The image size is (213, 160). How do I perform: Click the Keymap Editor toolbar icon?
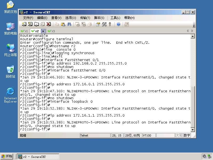[x=104, y=24]
